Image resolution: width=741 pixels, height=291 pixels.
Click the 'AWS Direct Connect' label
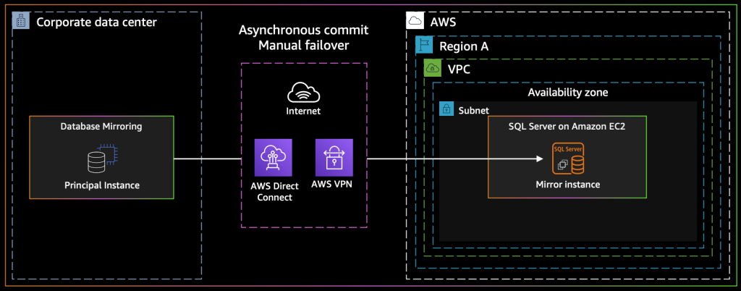[274, 192]
